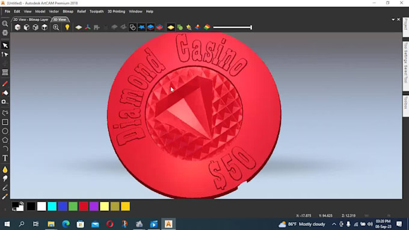Screen dimensions: 409x230
Task: Expand the Project side panel
Action: tap(405, 24)
